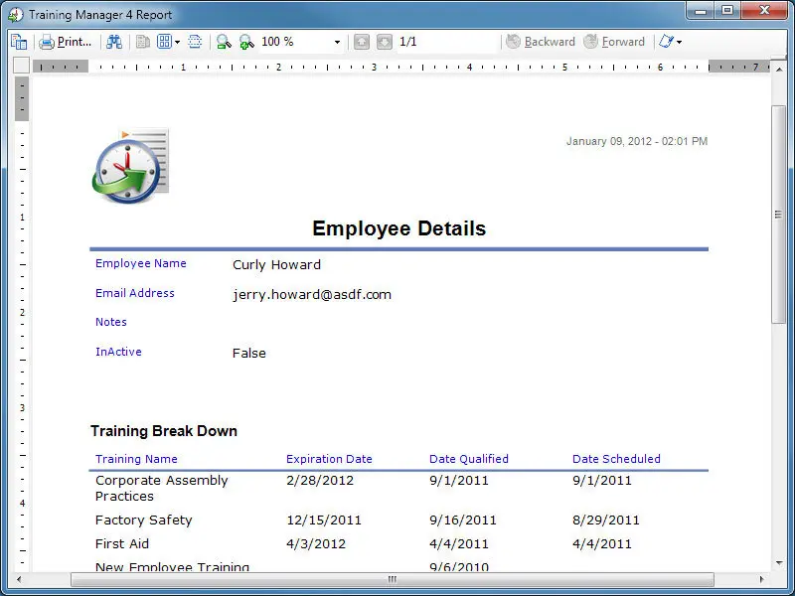Screen dimensions: 795x596
Task: Open the multiple pages layout dropdown arrow
Action: click(178, 42)
